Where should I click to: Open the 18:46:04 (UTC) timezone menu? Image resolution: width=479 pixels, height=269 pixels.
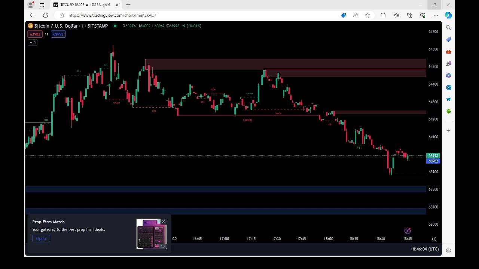coord(424,249)
